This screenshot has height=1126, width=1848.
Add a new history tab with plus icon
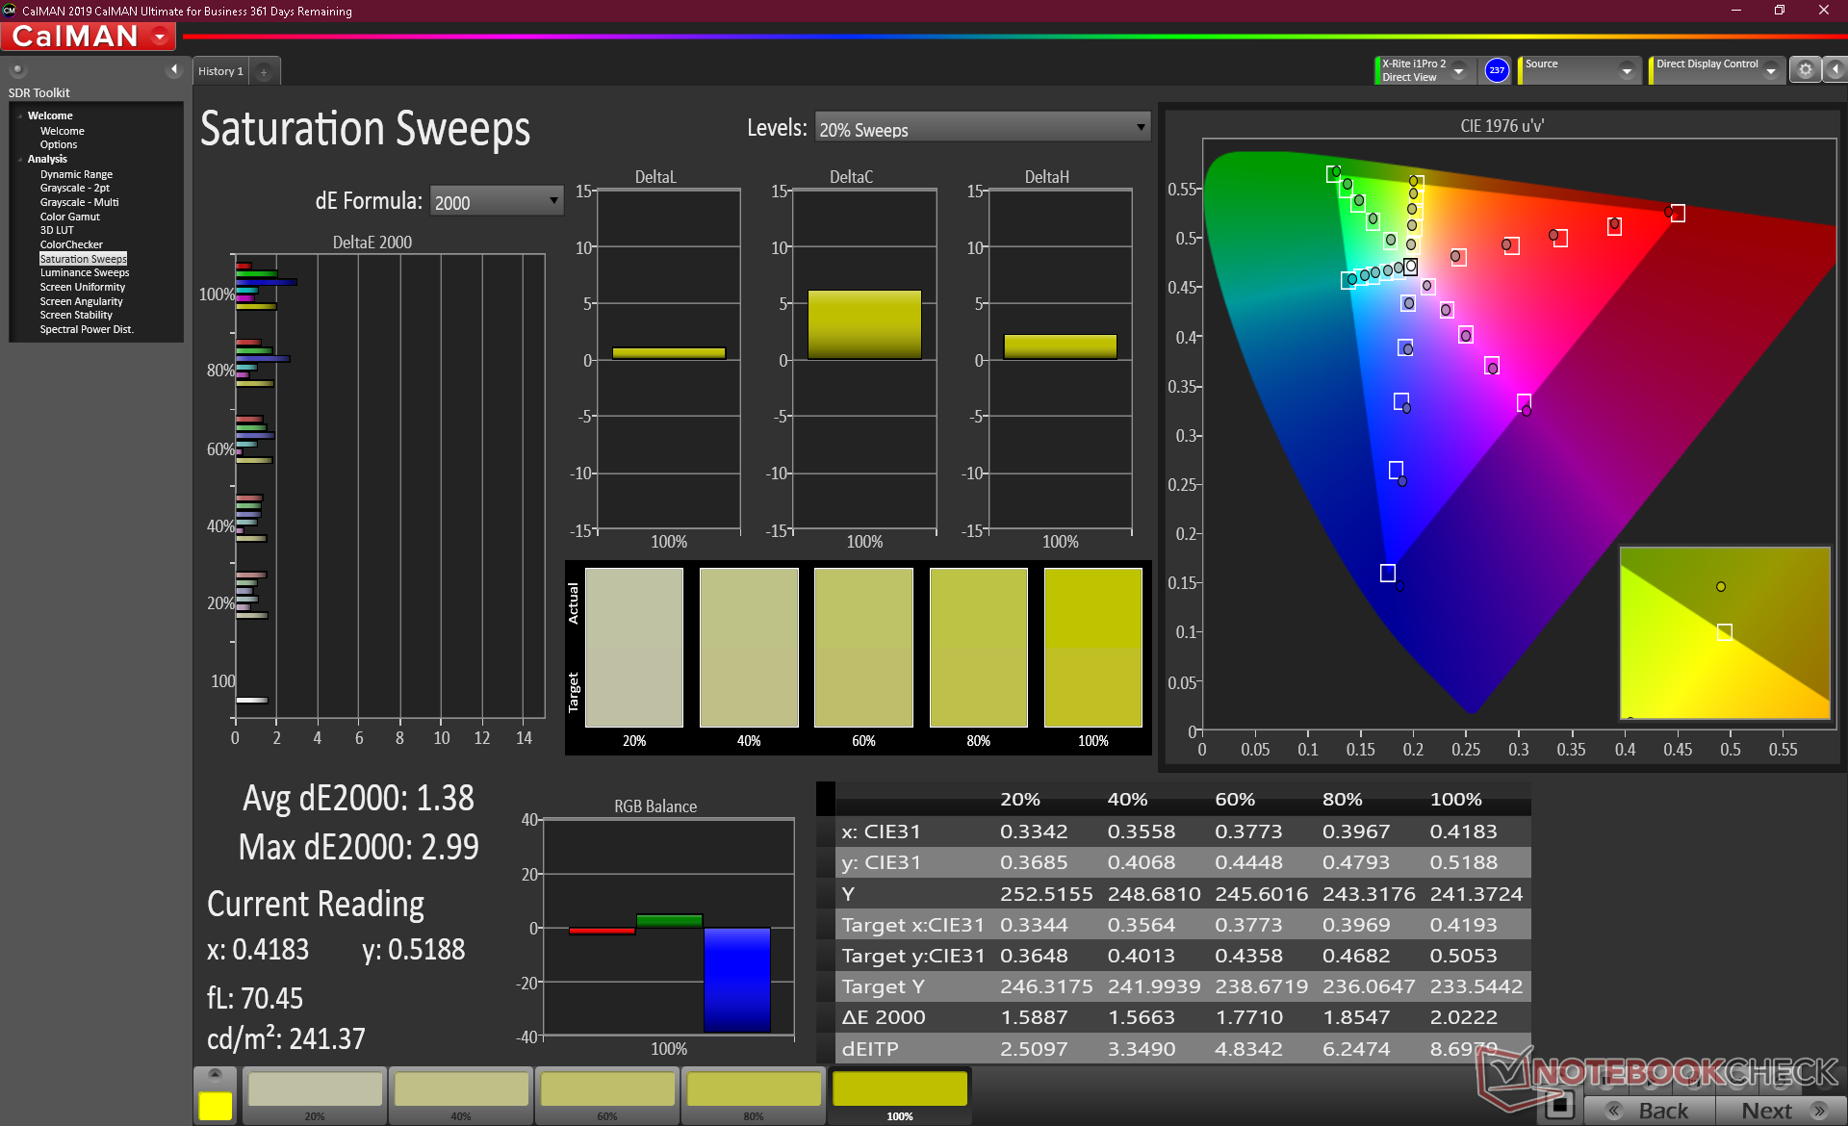[264, 71]
